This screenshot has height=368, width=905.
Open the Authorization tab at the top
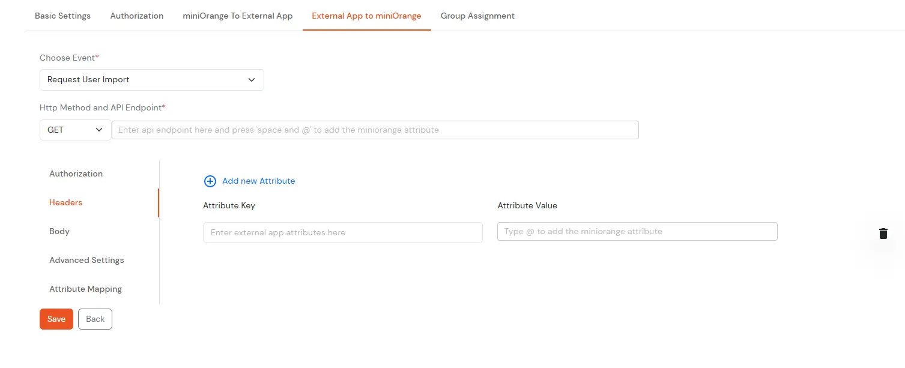(136, 16)
